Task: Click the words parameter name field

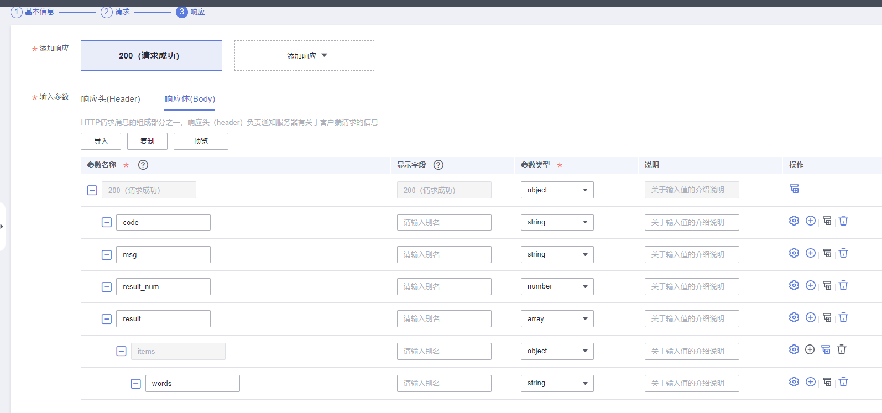Action: click(x=192, y=383)
